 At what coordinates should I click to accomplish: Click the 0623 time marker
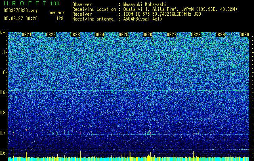coord(75,35)
